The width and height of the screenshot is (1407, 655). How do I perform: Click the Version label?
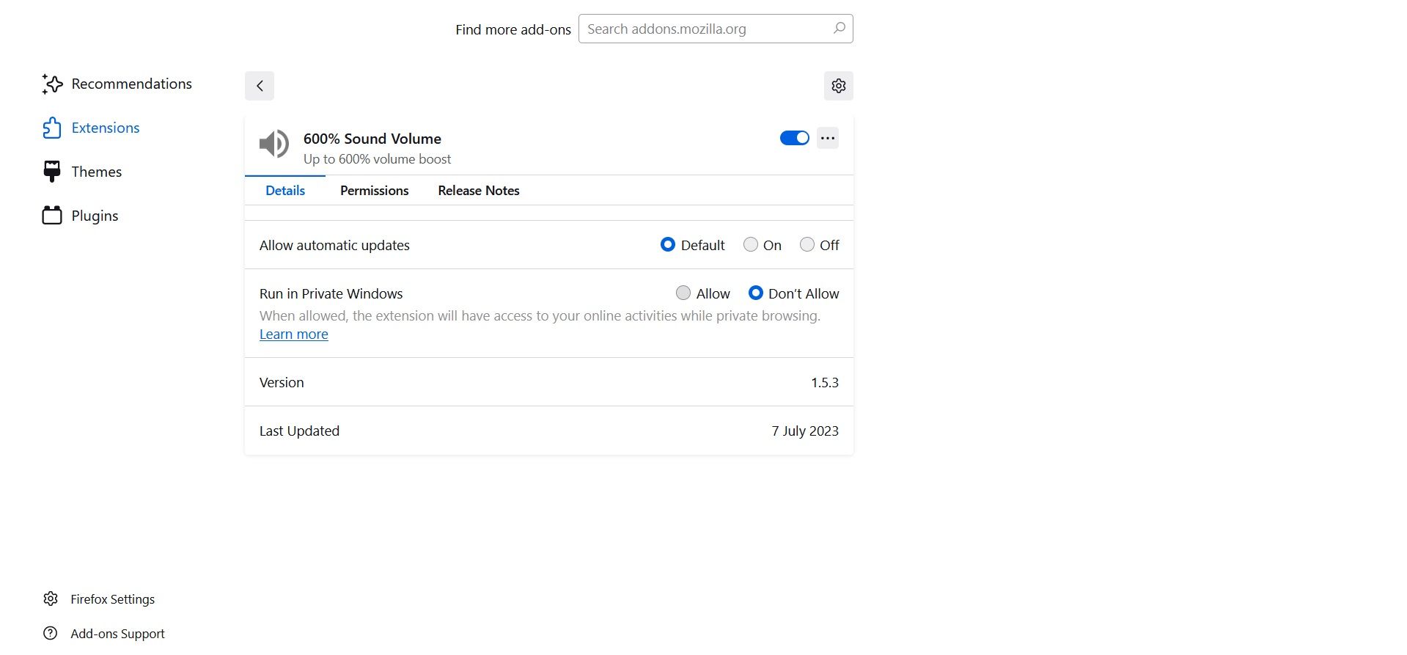pyautogui.click(x=282, y=382)
